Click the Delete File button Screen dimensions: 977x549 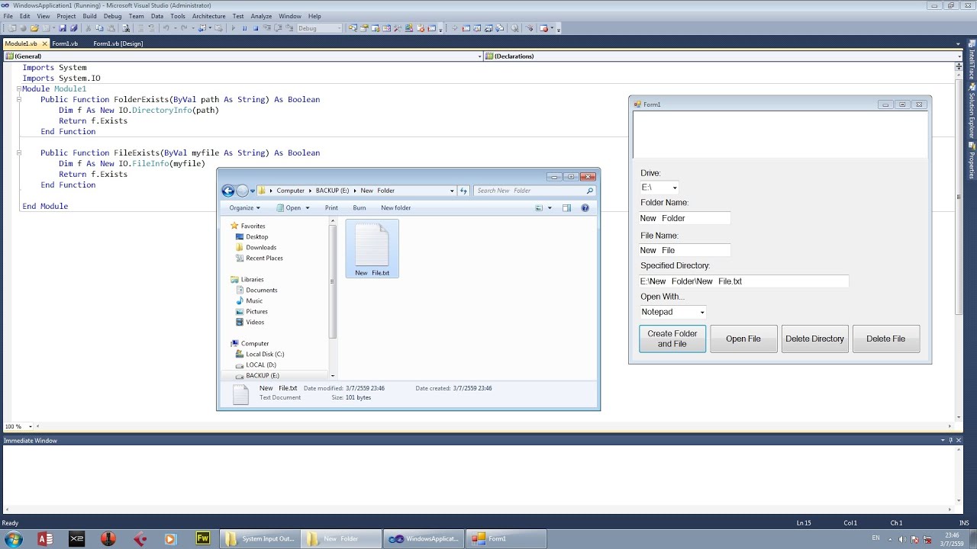point(885,339)
